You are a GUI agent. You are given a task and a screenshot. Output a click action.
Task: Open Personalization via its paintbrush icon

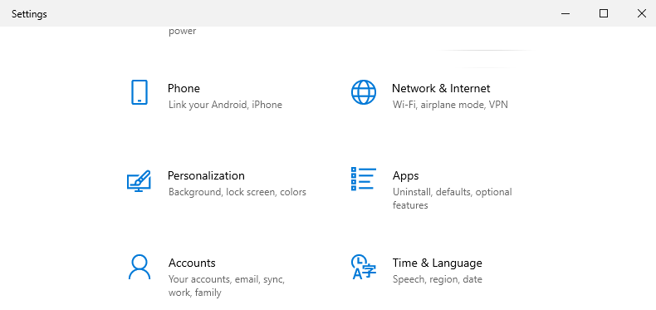139,181
